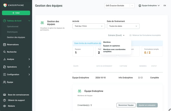Image resolution: width=171 pixels, height=111 pixels.
Task: Click the Équipes count card
Action: pyautogui.click(x=83, y=51)
